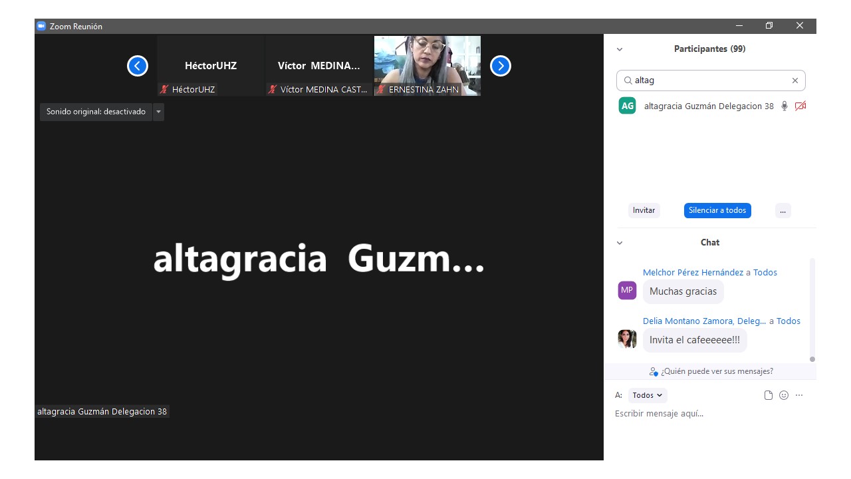Click the Invitar button
This screenshot has height=479, width=851.
[x=644, y=210]
